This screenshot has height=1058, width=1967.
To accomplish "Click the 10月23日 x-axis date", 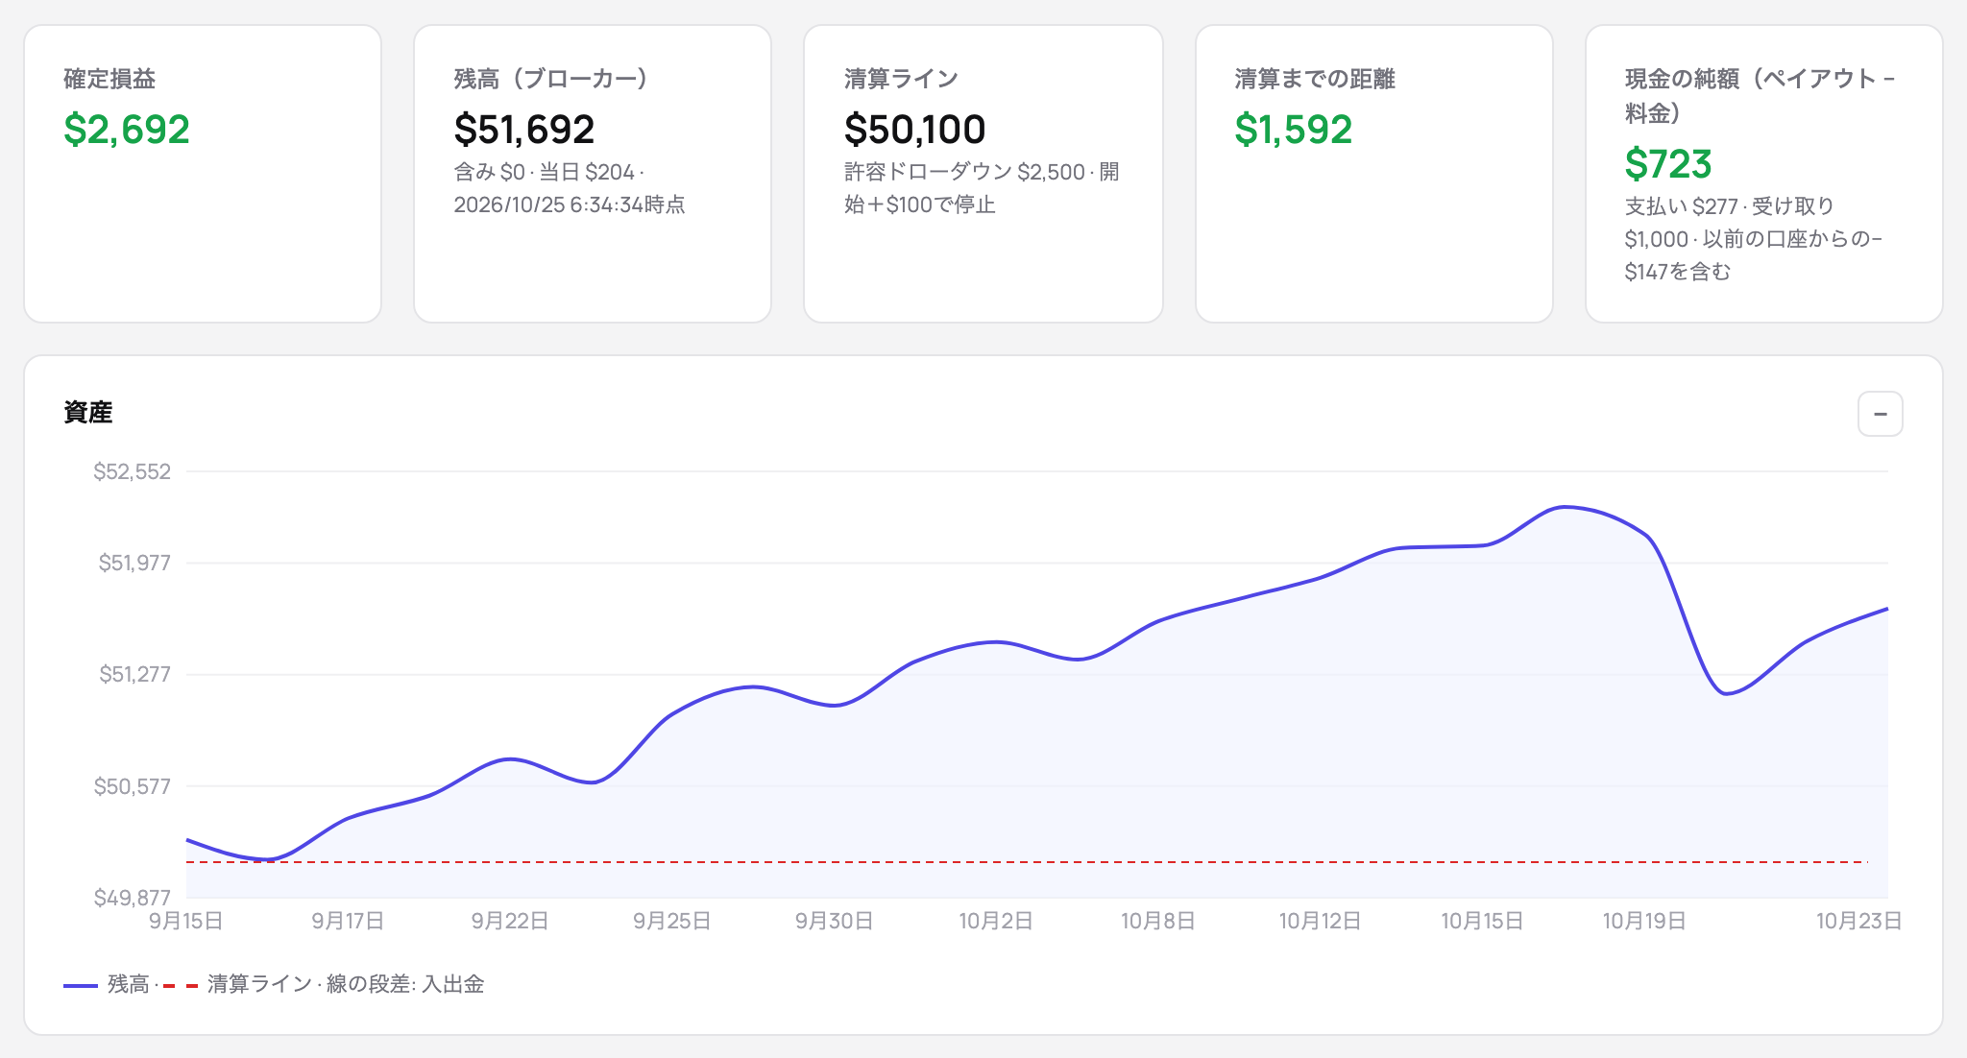I will click(x=1859, y=921).
